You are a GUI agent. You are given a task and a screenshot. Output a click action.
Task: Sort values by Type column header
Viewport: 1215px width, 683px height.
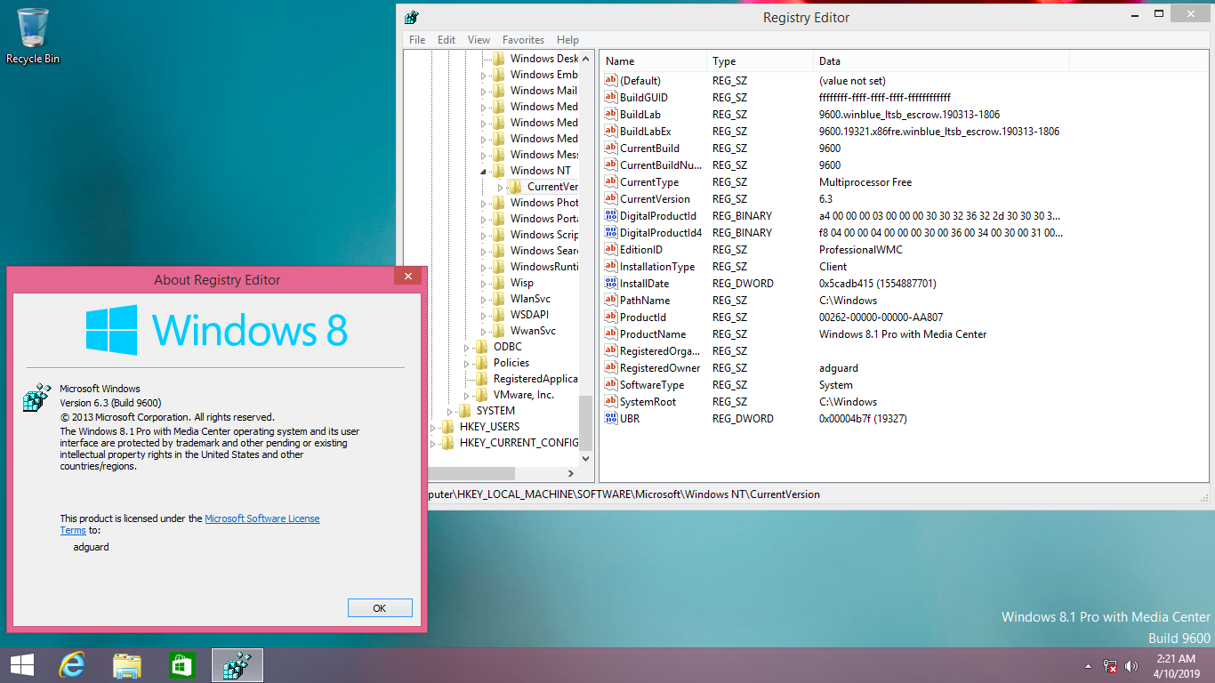760,61
